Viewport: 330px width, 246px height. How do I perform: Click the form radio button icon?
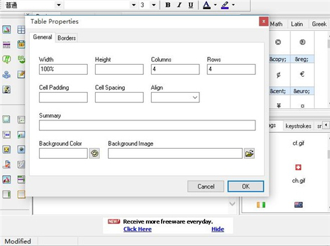tap(21, 149)
